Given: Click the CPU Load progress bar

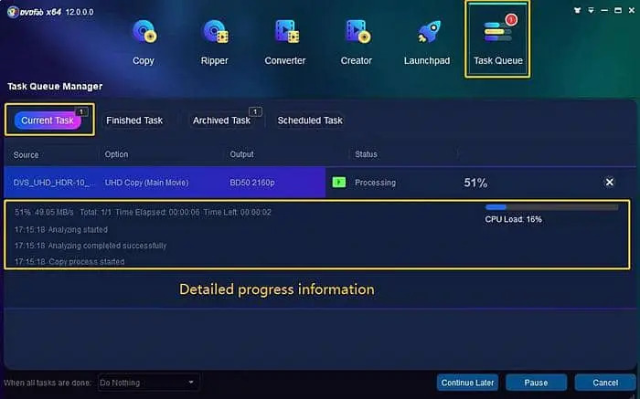Looking at the screenshot, I should point(551,207).
